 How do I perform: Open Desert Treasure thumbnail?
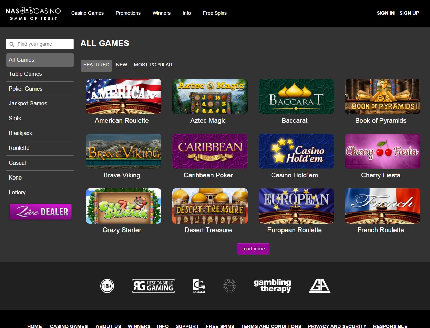(x=210, y=206)
